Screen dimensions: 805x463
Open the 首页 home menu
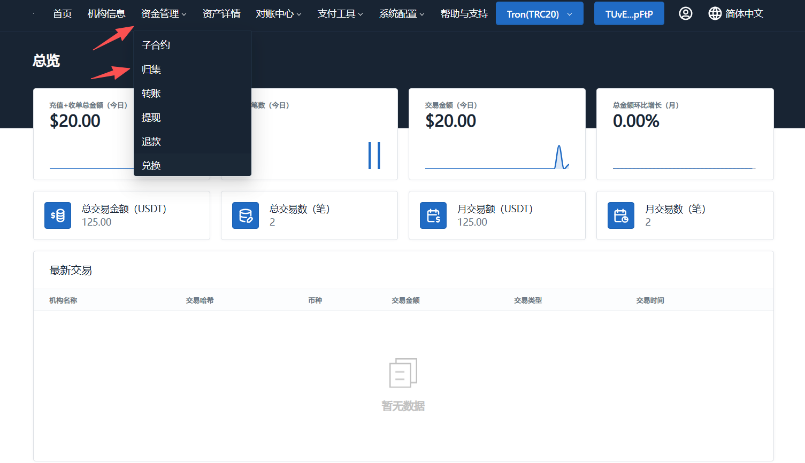(62, 13)
